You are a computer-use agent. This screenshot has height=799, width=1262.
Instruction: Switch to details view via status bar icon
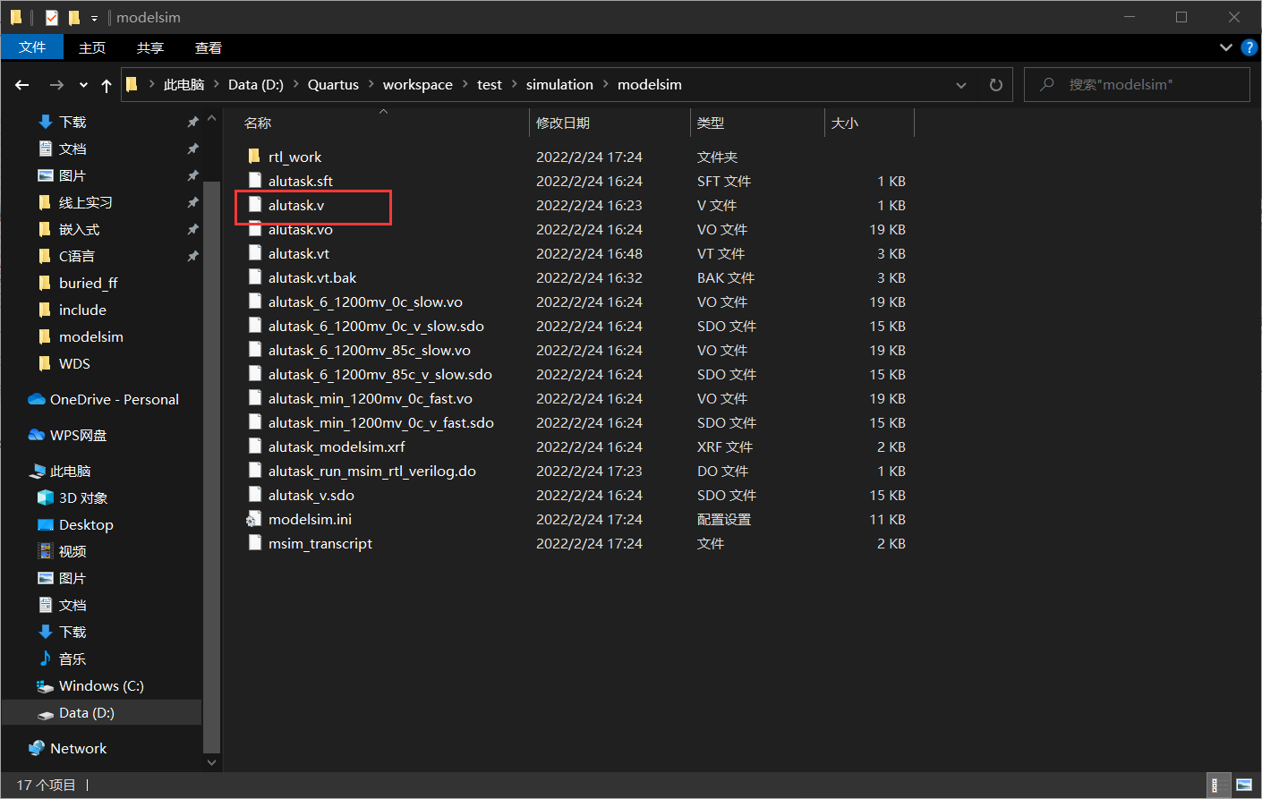tap(1218, 785)
